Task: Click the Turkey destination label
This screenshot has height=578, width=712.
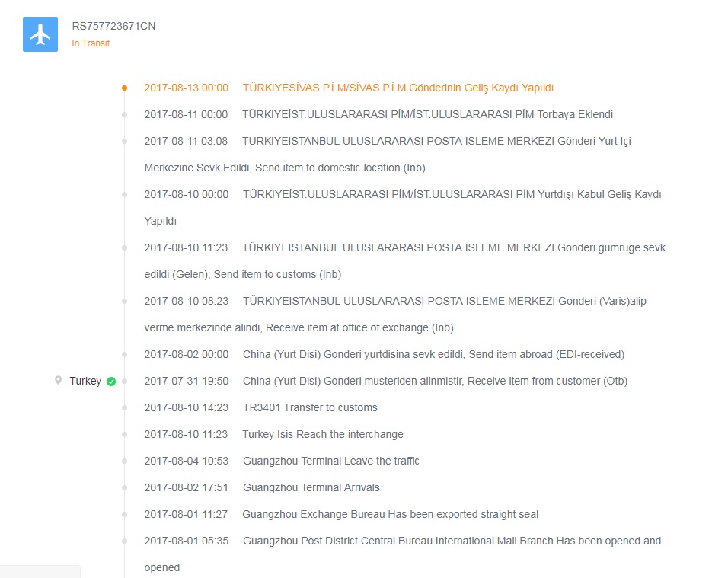Action: [x=85, y=381]
